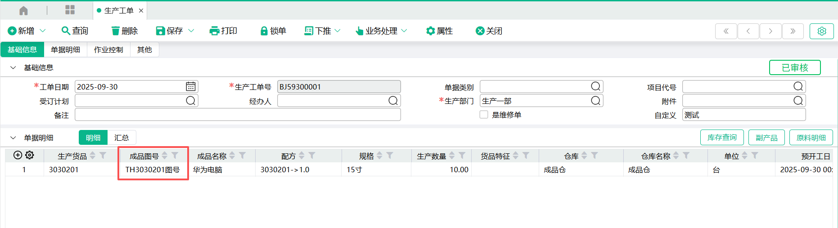Click the home icon in tab bar

[23, 10]
